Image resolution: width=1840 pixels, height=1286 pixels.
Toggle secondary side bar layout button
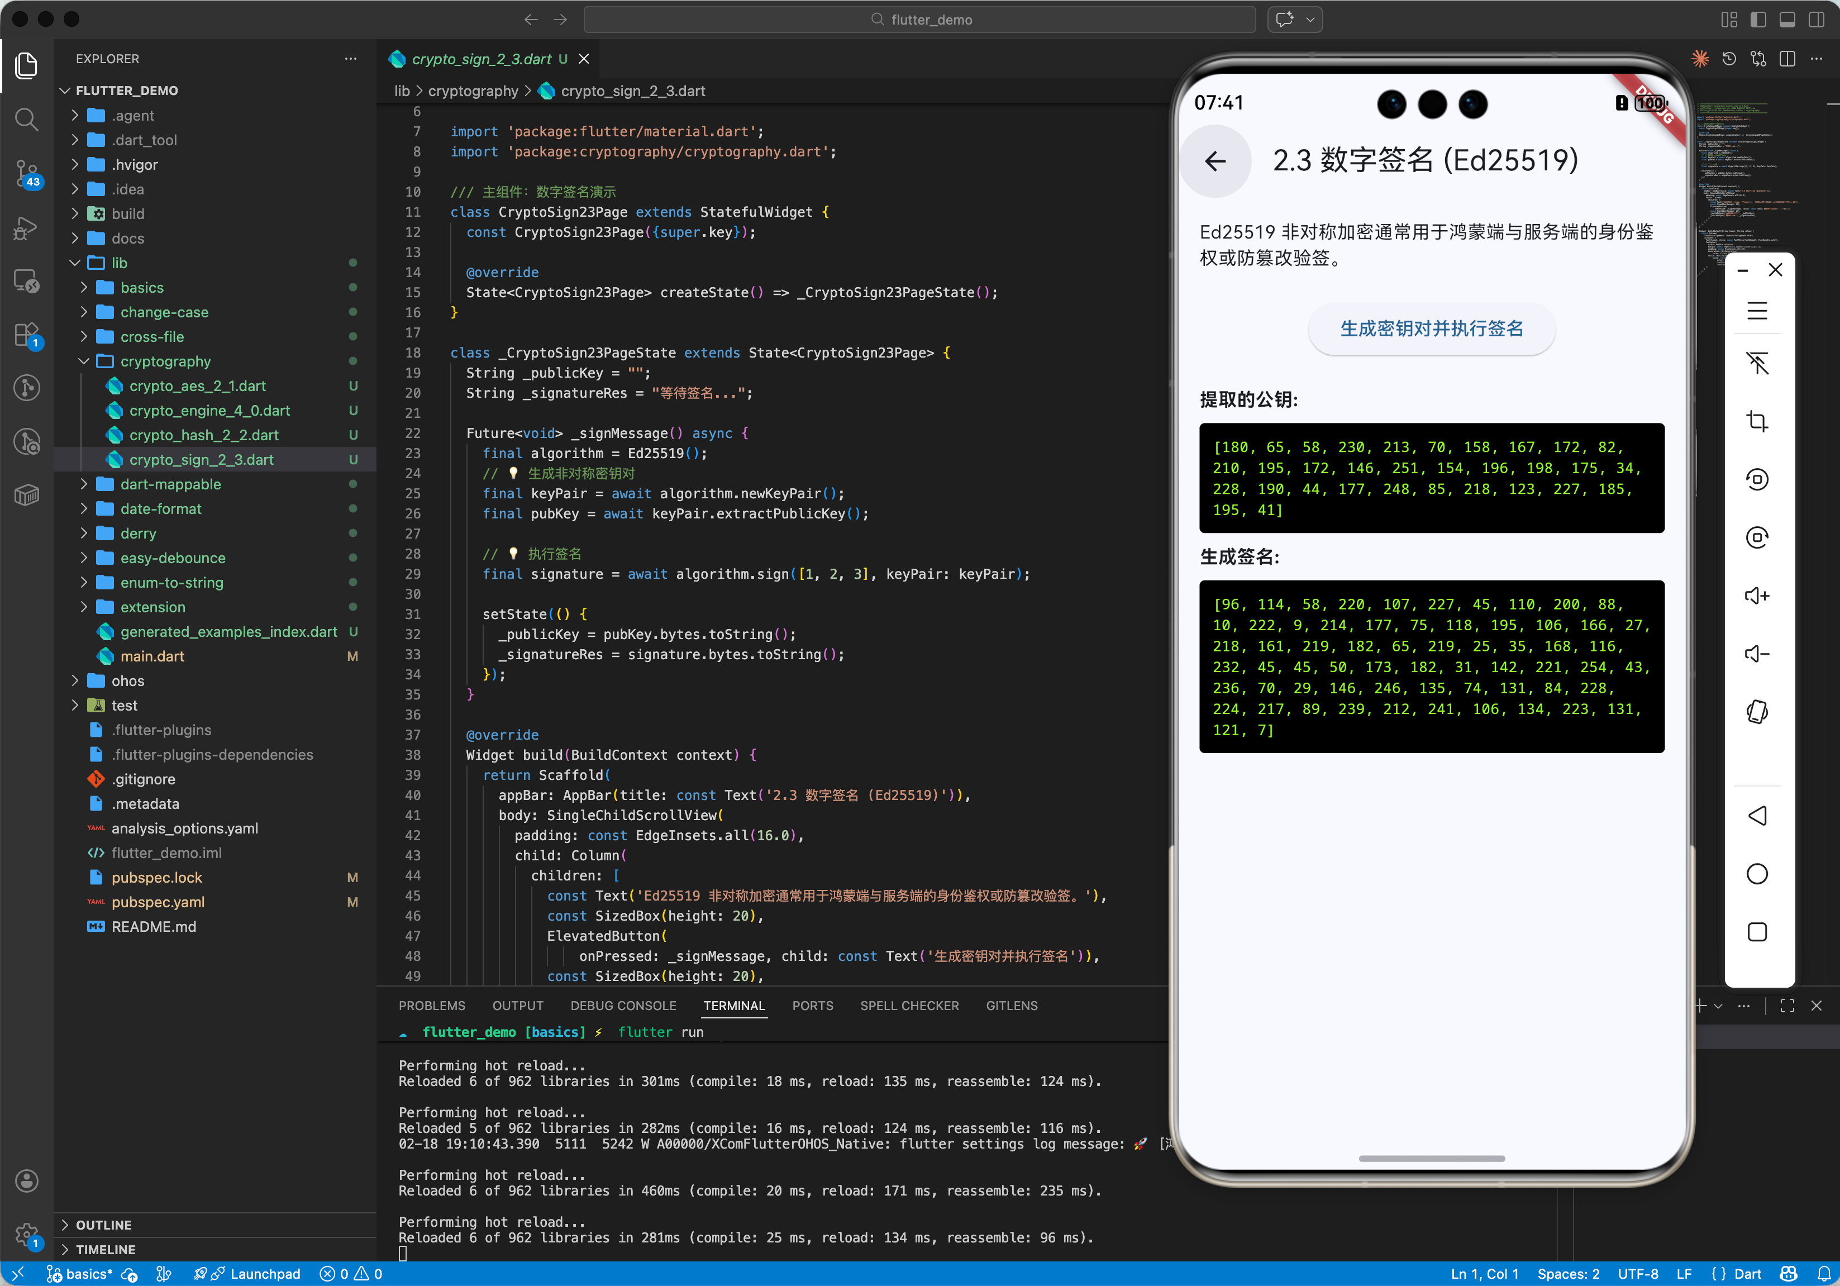coord(1817,19)
